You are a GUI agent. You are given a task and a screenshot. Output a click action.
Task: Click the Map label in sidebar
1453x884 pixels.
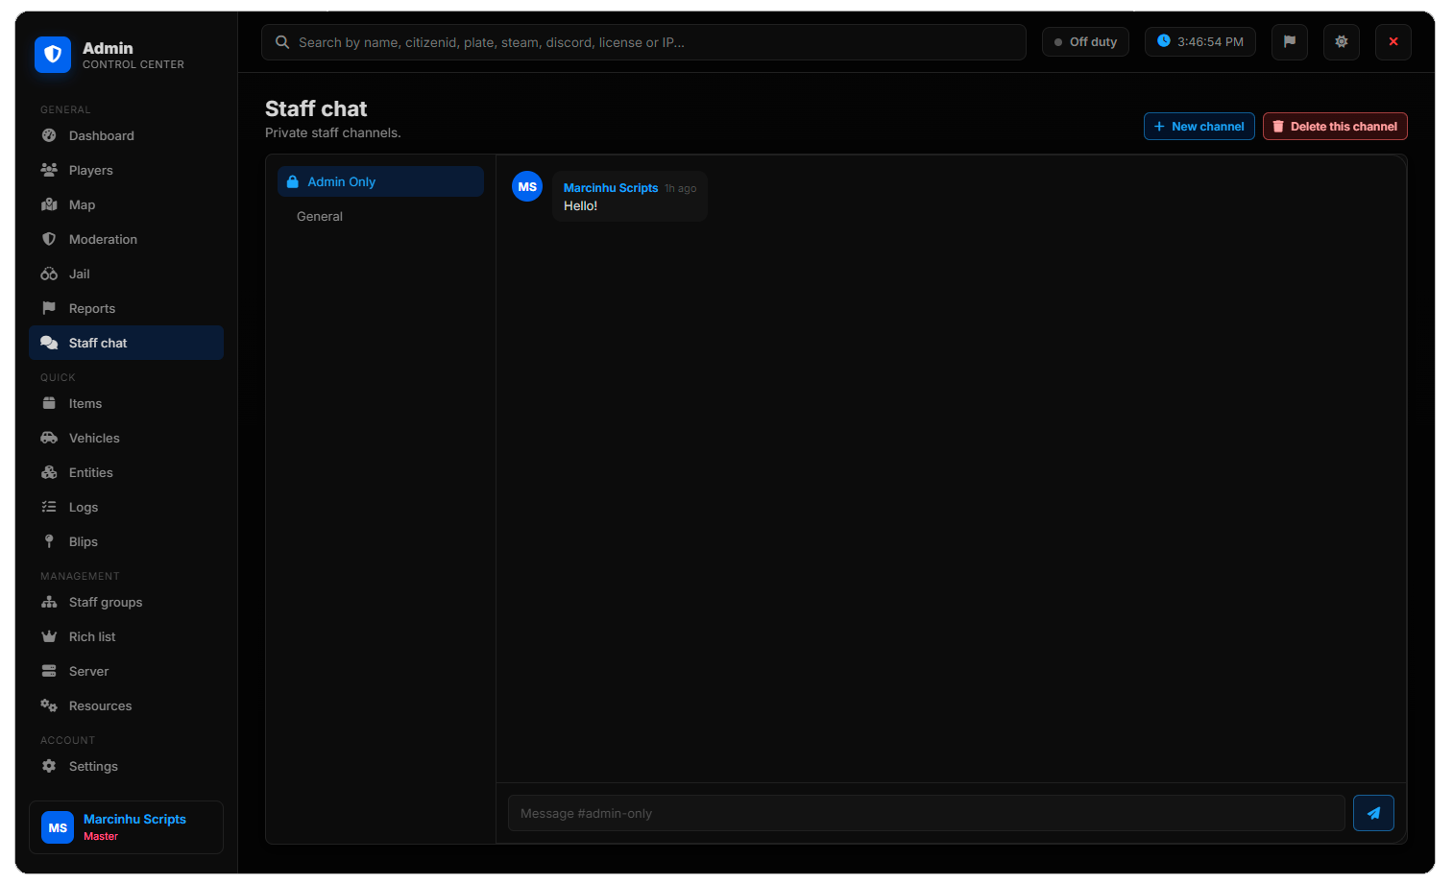pyautogui.click(x=82, y=204)
